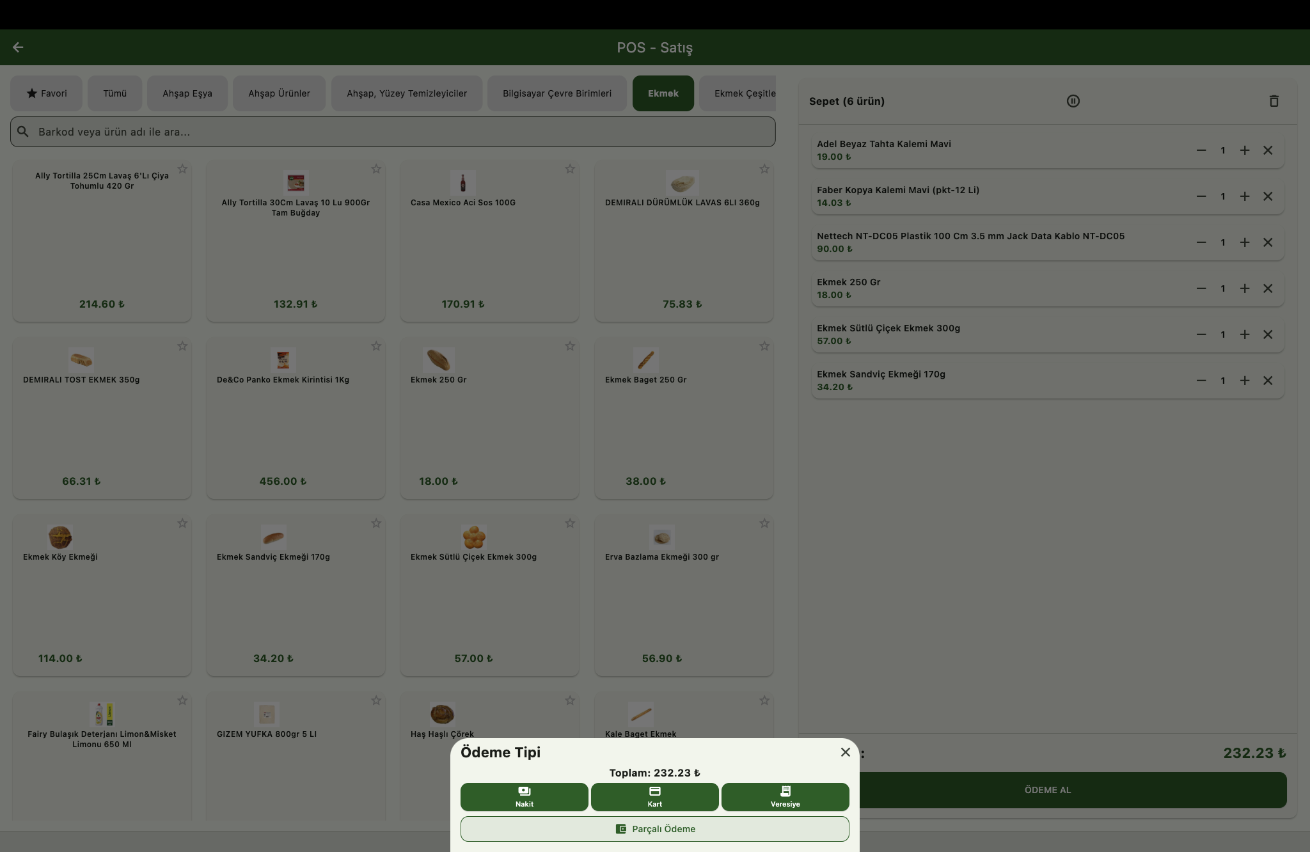Remove Adel Beyaz Tahta Kalemi from cart
The image size is (1310, 852).
1267,150
